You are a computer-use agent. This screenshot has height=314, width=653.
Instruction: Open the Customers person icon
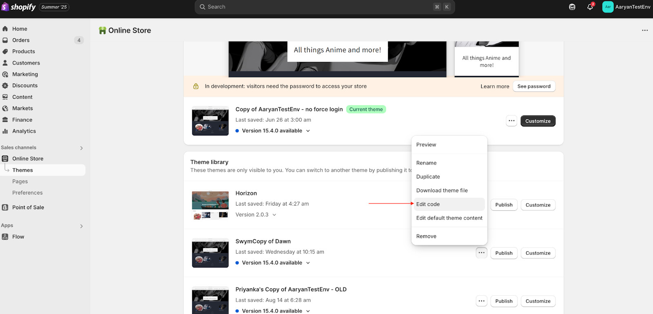(x=5, y=63)
